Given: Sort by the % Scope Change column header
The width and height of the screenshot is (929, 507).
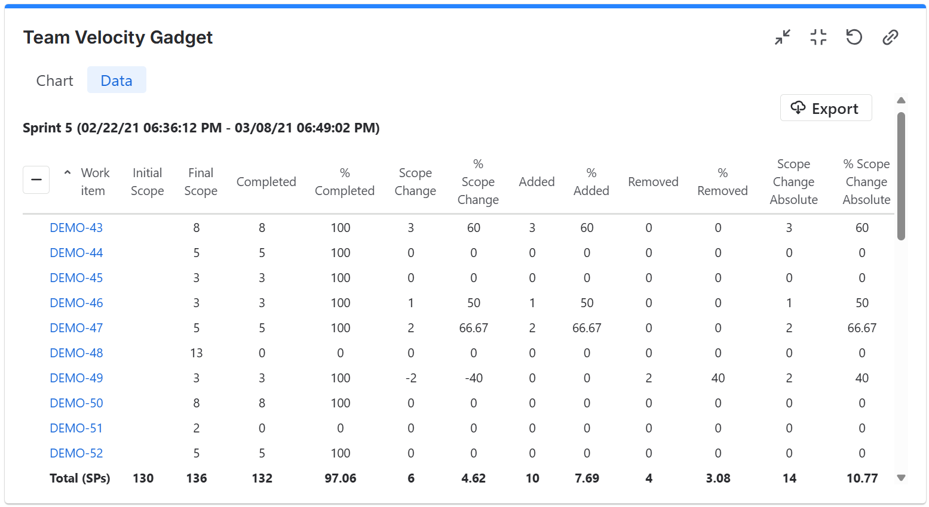Looking at the screenshot, I should (x=477, y=181).
